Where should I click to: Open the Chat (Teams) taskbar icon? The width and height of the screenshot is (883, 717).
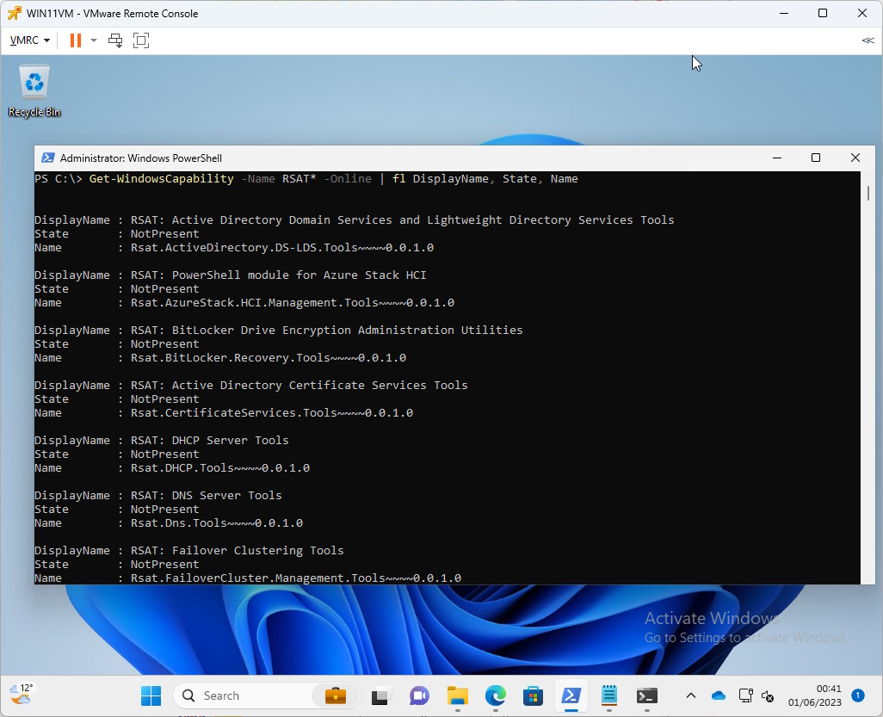tap(419, 696)
